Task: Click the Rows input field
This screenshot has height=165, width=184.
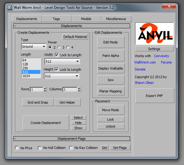Action: (x=37, y=89)
